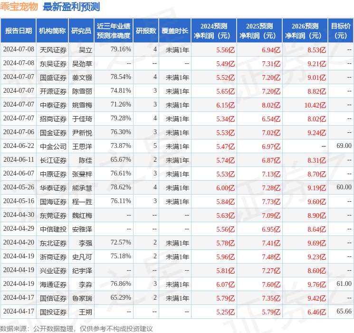
Task: Click the 研报数 column header
Action: pos(146,31)
